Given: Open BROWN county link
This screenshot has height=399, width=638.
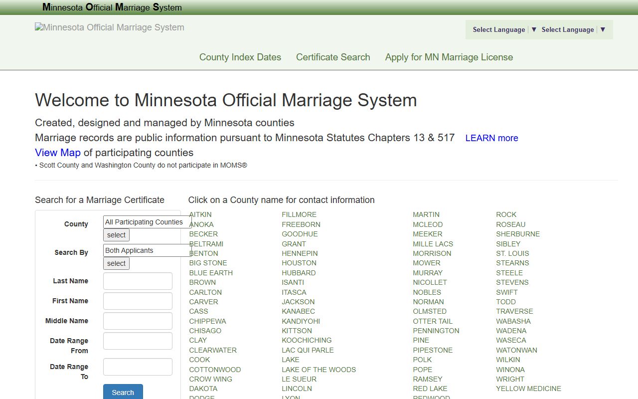Looking at the screenshot, I should tap(202, 282).
